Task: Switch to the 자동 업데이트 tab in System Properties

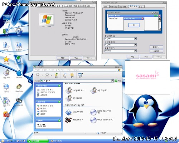Action: pyautogui.click(x=79, y=6)
